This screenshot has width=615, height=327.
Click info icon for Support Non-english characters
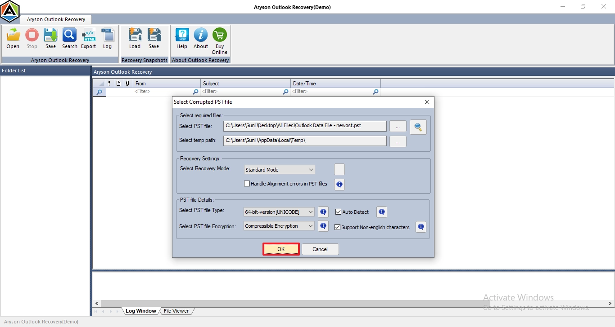coord(421,227)
